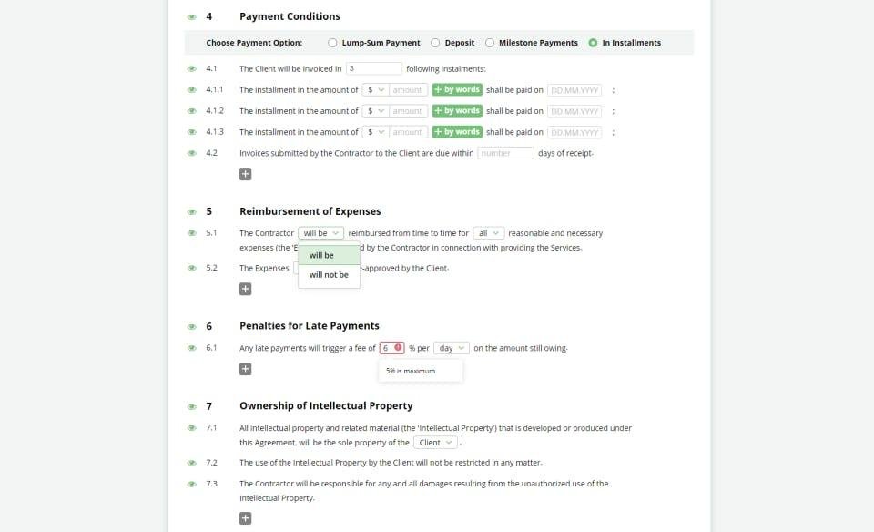
Task: Hide clause 5.1 using its eye icon
Action: click(x=192, y=233)
